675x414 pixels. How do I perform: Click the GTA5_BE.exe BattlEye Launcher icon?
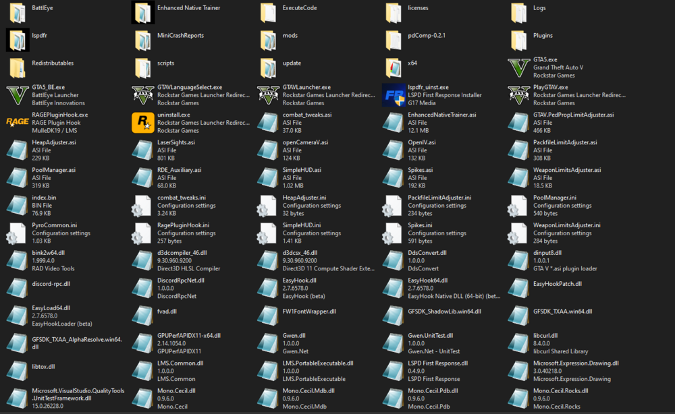coord(18,96)
